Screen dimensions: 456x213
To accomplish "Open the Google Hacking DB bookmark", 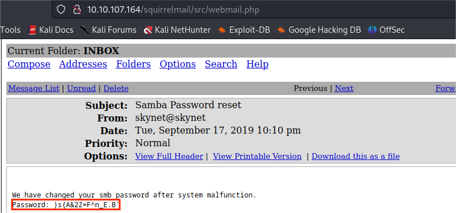I will pos(319,29).
